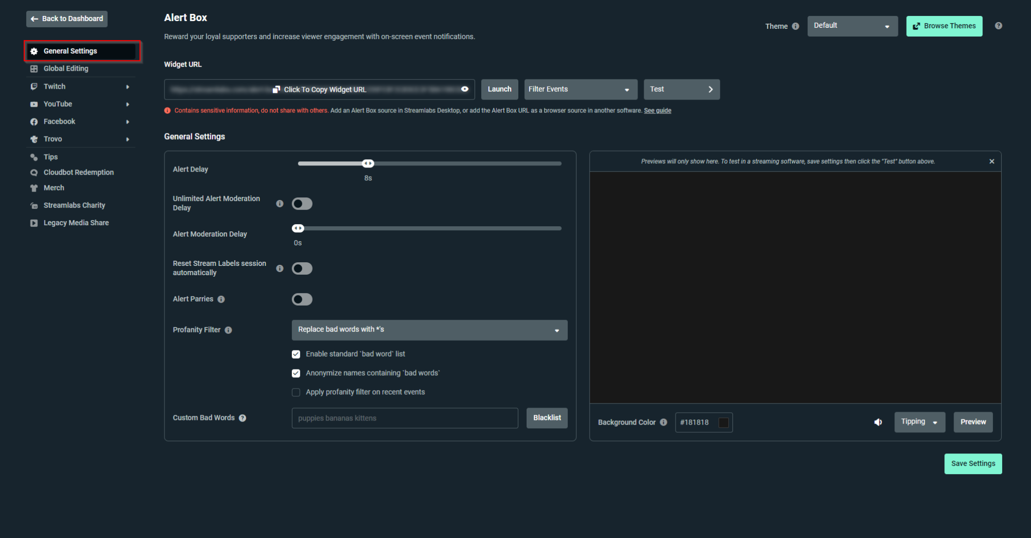Screen dimensions: 1031x538
Task: Click To Copy Widget URL
Action: [319, 90]
